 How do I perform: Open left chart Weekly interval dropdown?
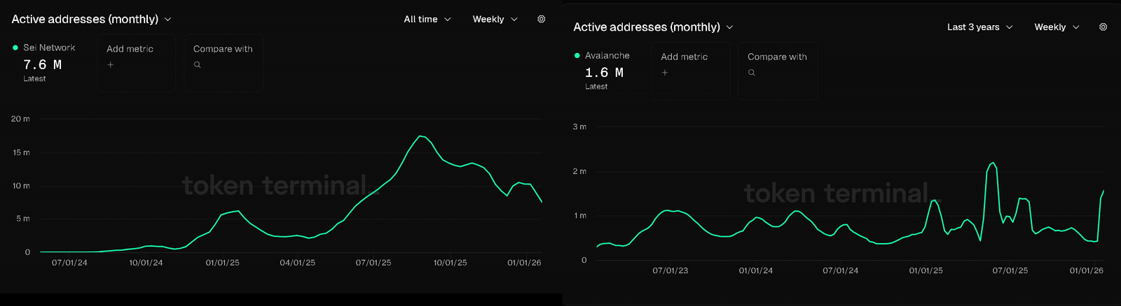point(495,20)
